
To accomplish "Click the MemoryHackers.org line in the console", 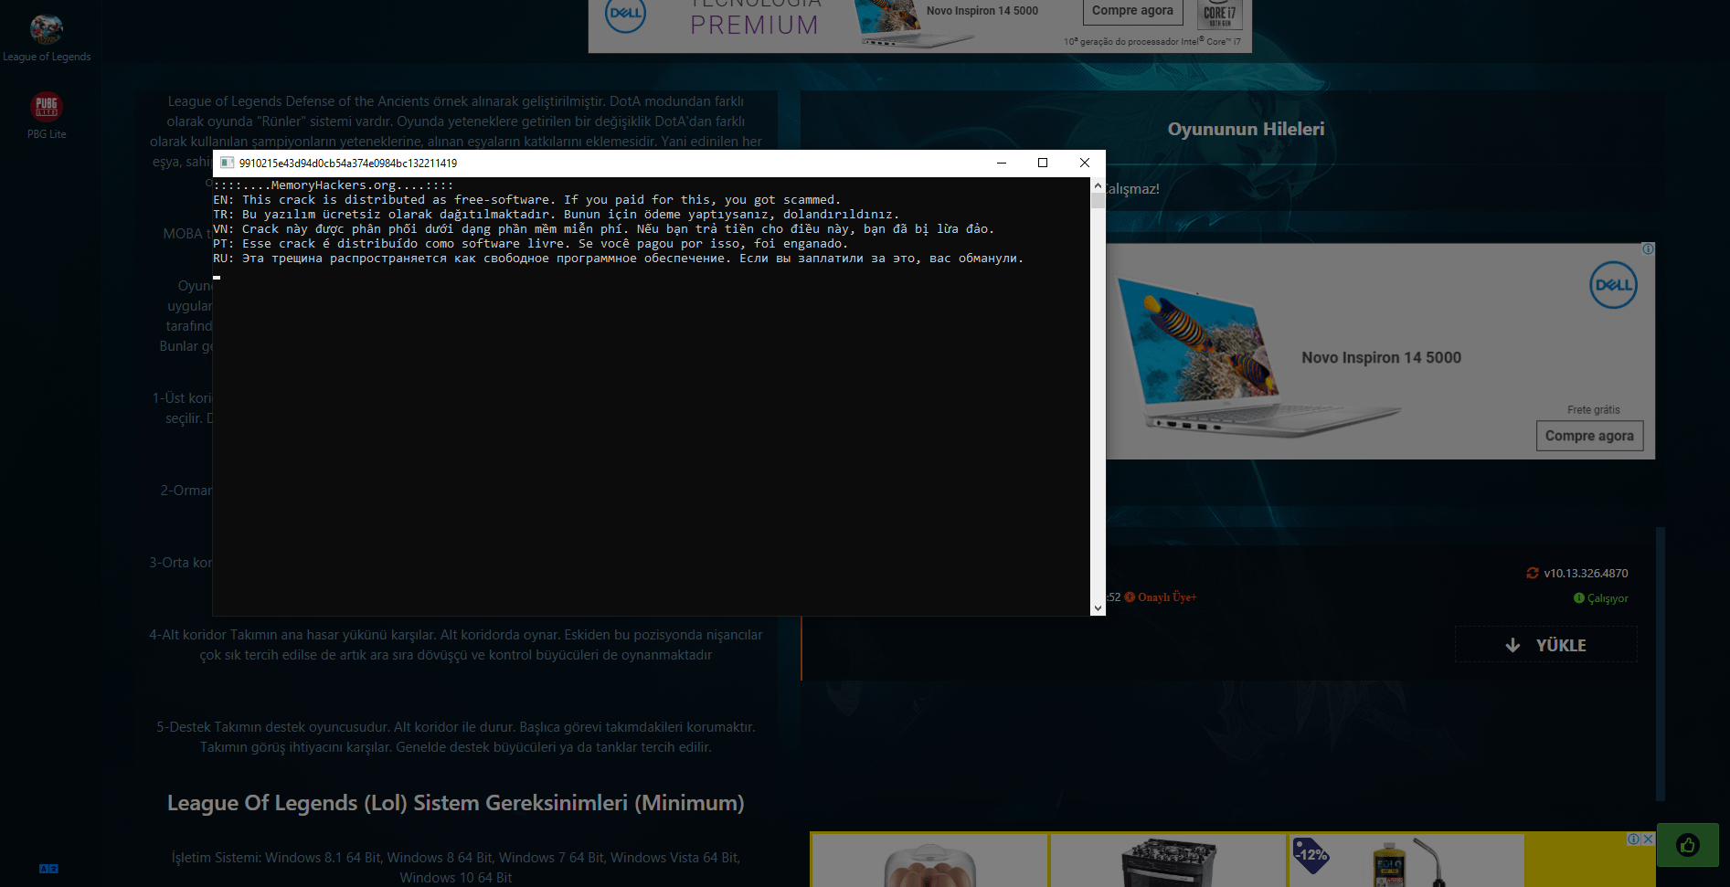I will 334,185.
